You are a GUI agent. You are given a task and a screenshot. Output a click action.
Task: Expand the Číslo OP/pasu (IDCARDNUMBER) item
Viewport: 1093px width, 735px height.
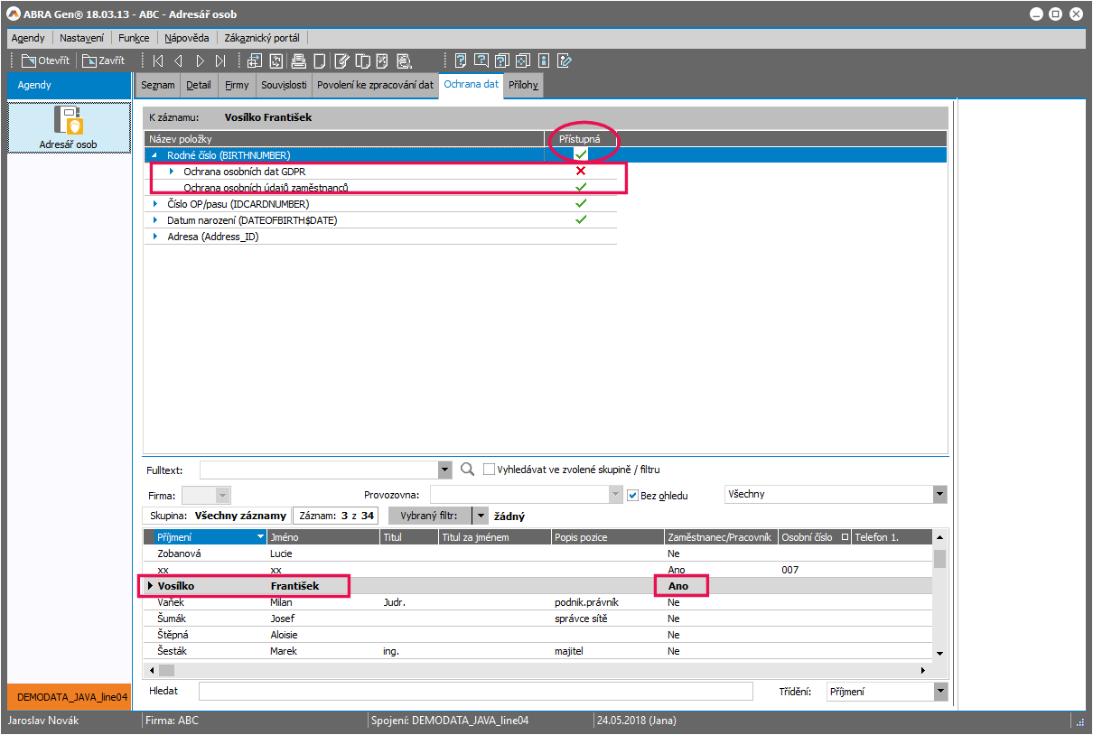tap(154, 204)
